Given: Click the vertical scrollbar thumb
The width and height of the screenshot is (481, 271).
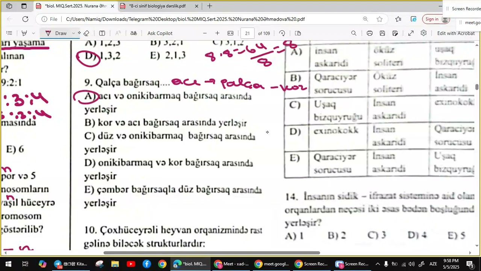Looking at the screenshot, I should point(477,87).
